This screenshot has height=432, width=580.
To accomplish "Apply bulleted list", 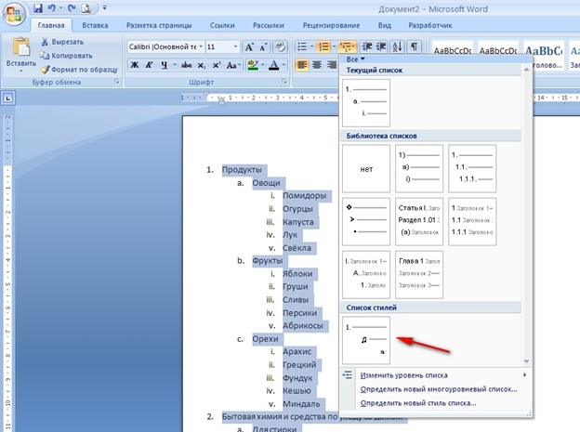I will tap(302, 46).
